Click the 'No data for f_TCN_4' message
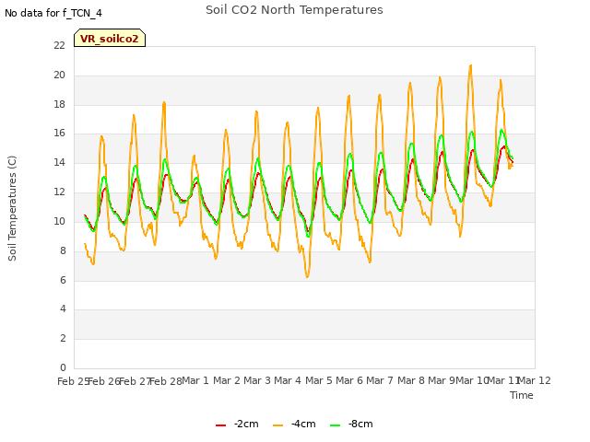 (53, 13)
